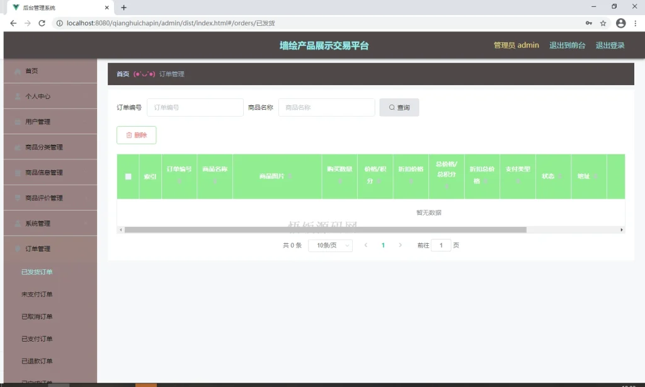Viewport: 645px width, 387px height.
Task: Click the trash icon on the 删除 button
Action: (128, 135)
